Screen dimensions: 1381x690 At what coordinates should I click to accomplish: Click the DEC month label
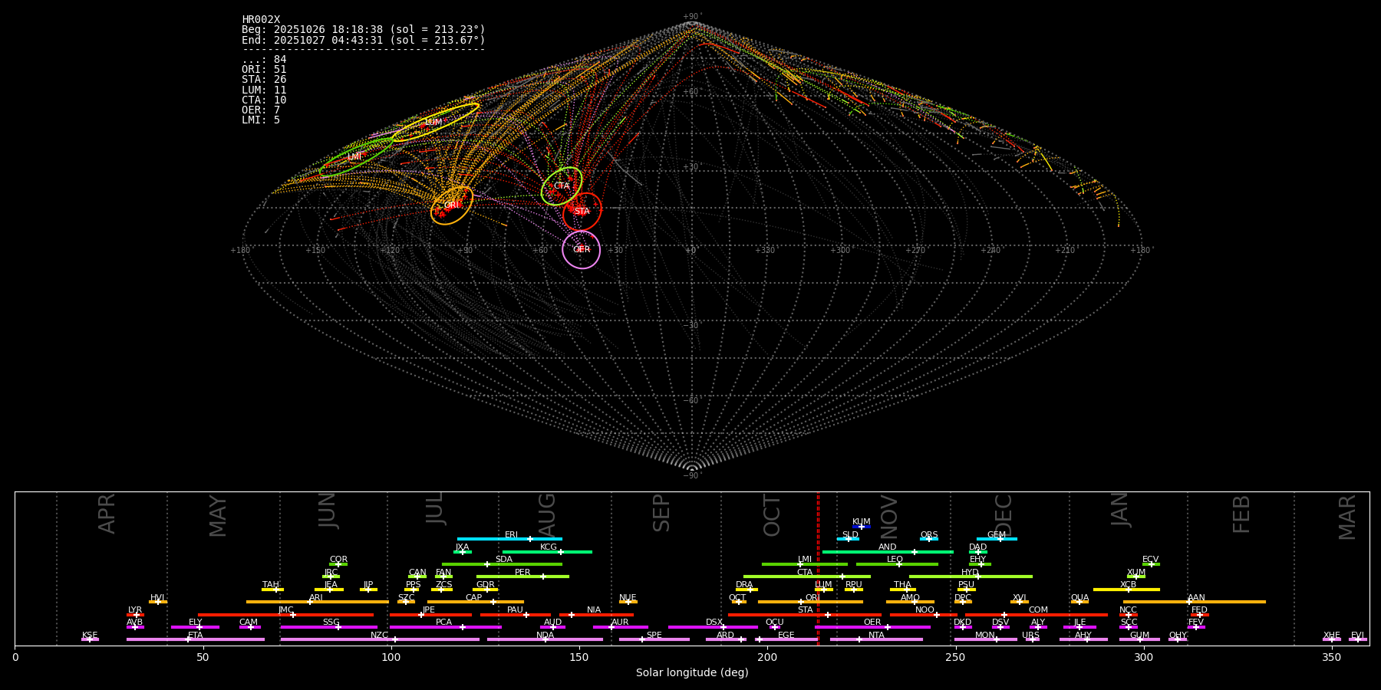pyautogui.click(x=1004, y=515)
